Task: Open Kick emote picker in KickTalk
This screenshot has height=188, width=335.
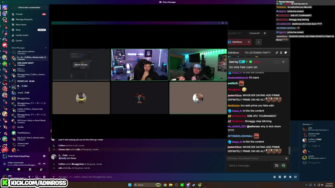Action: 283,166
